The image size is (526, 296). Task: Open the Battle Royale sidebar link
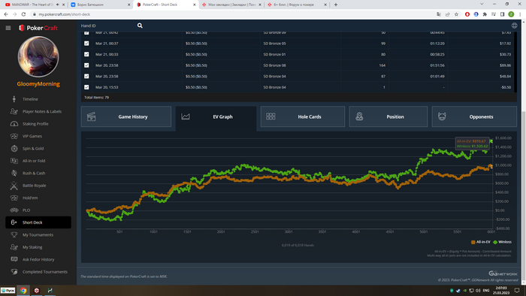35,186
